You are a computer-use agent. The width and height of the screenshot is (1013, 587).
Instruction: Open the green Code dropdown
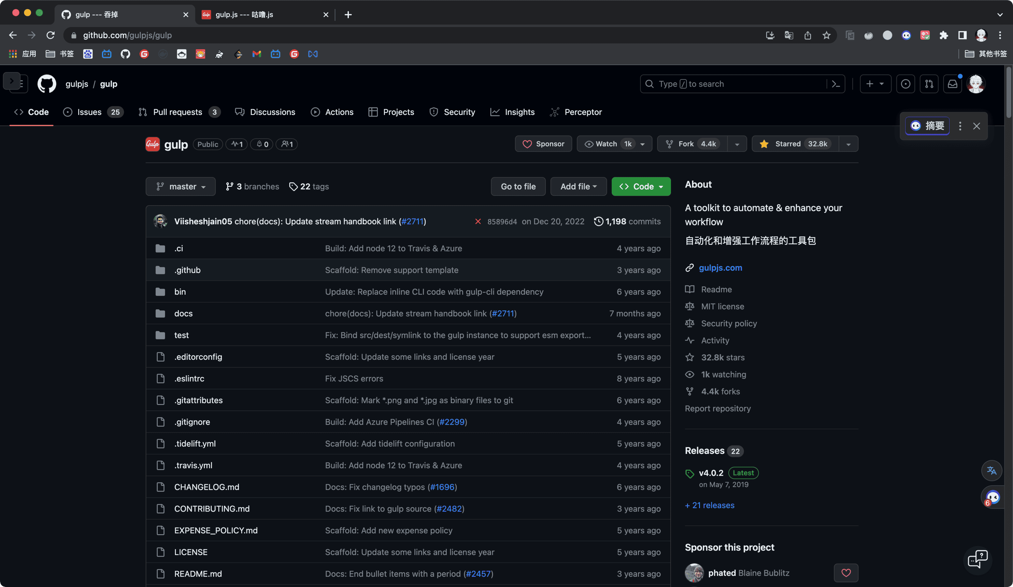pyautogui.click(x=641, y=187)
